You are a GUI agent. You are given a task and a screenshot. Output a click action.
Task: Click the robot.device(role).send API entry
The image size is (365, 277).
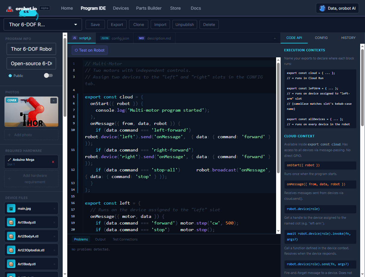pyautogui.click(x=320, y=264)
